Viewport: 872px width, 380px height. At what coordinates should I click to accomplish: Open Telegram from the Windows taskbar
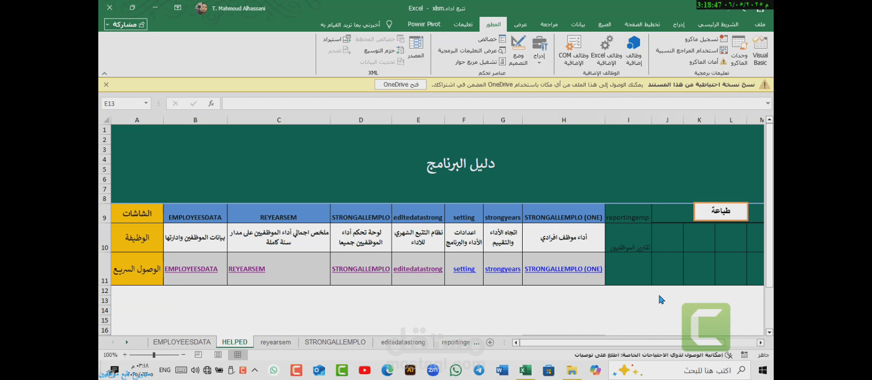tap(479, 370)
